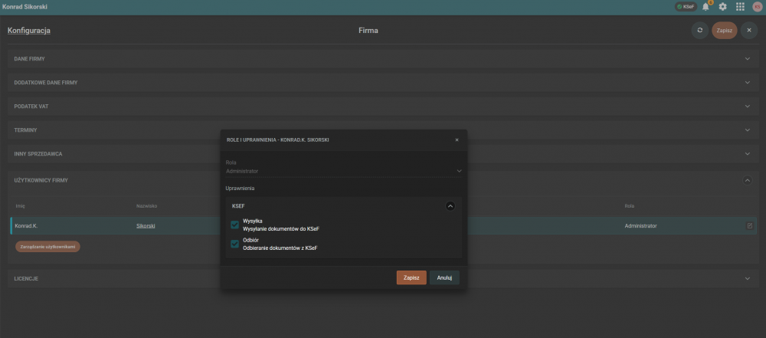The width and height of the screenshot is (766, 338).
Task: Open the apps grid icon
Action: click(x=740, y=7)
